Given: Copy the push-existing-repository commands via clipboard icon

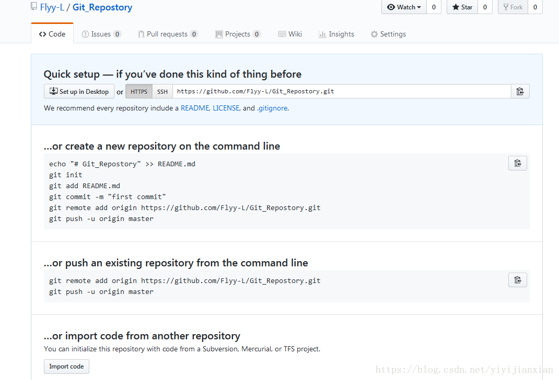Looking at the screenshot, I should click(518, 280).
